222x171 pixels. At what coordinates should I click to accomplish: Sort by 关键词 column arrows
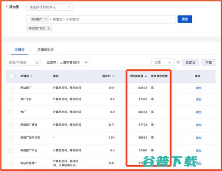[x=31, y=76]
